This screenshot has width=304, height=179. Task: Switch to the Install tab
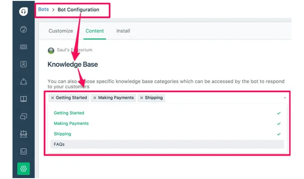click(123, 31)
